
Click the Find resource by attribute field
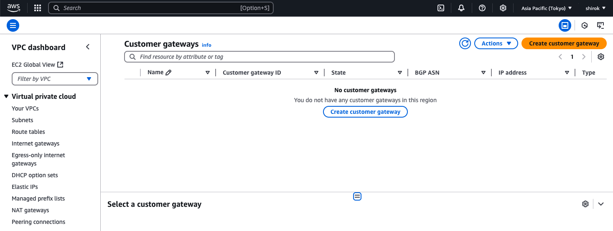pyautogui.click(x=259, y=57)
